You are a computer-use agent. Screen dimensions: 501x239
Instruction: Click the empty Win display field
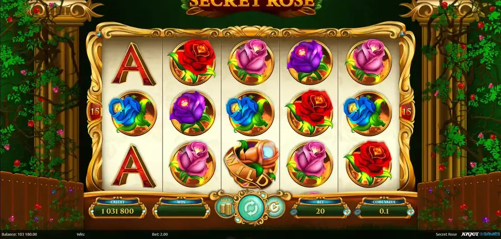tap(181, 211)
